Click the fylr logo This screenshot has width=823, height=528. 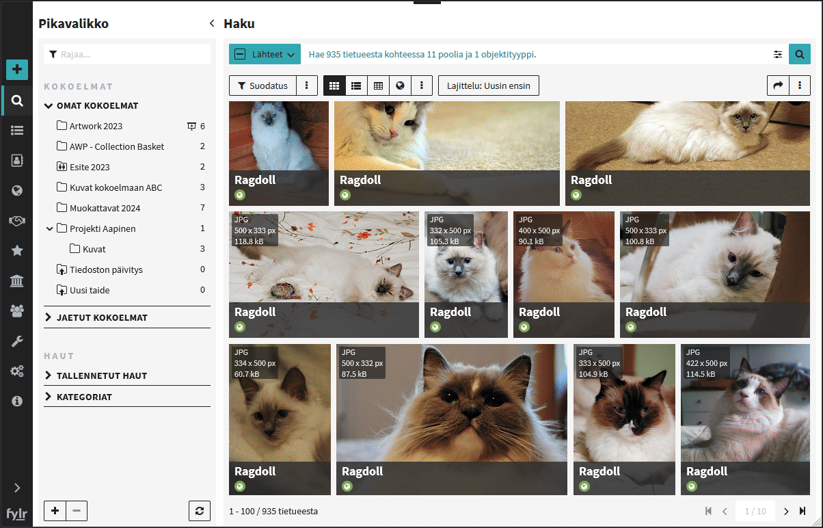click(x=17, y=514)
